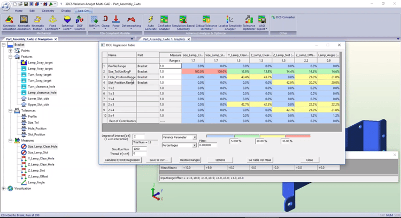Launch StiffGen tool
Screen dimensions: 401x218
click(94, 22)
